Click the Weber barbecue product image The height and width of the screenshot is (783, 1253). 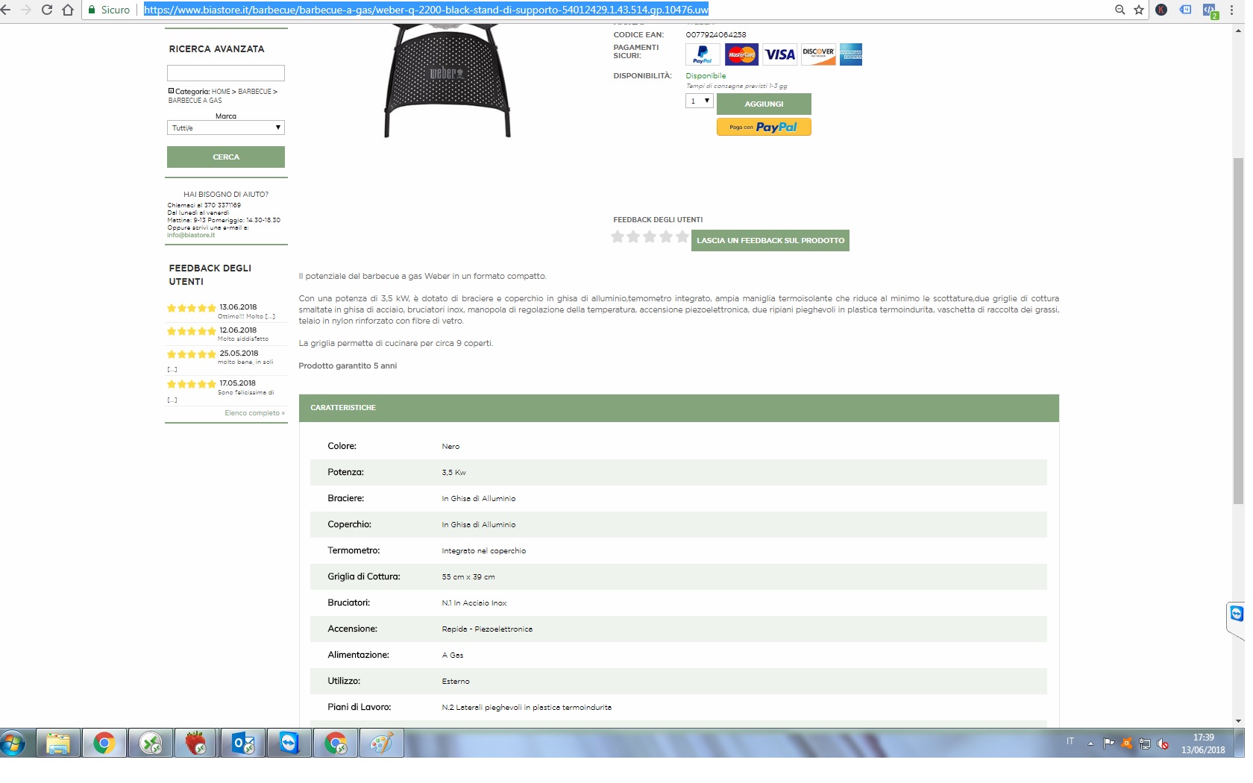point(447,81)
